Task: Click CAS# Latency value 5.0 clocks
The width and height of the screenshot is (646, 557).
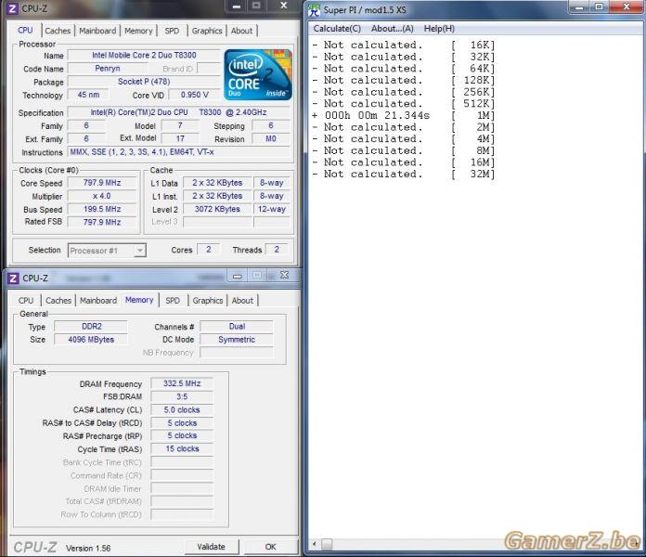Action: click(x=182, y=410)
